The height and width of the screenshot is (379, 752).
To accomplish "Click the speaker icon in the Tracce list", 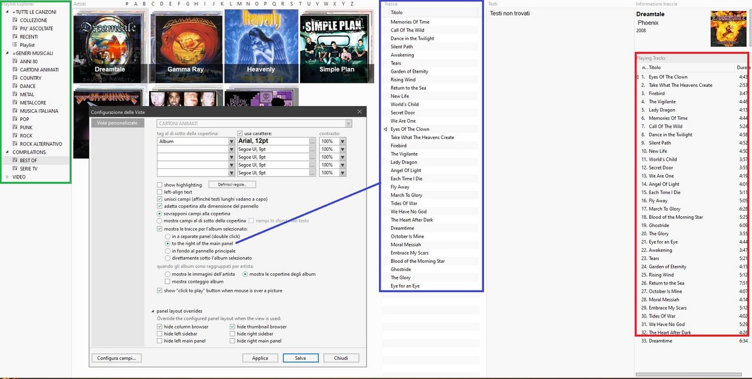I will click(x=385, y=129).
